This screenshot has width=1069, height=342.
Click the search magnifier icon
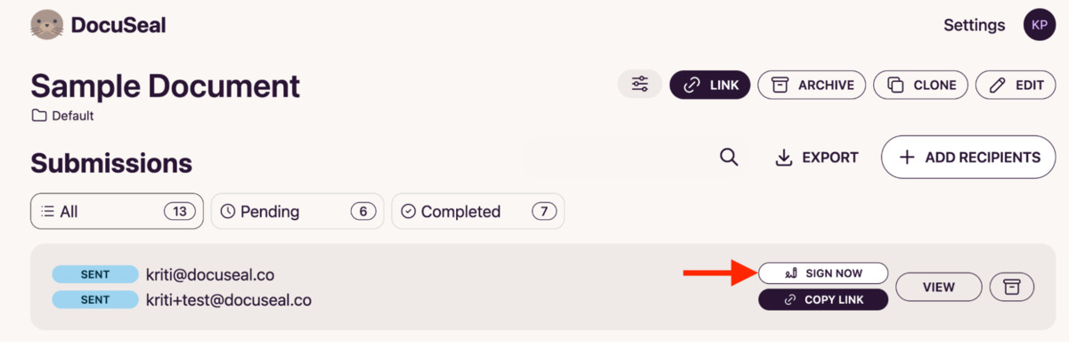pyautogui.click(x=729, y=158)
